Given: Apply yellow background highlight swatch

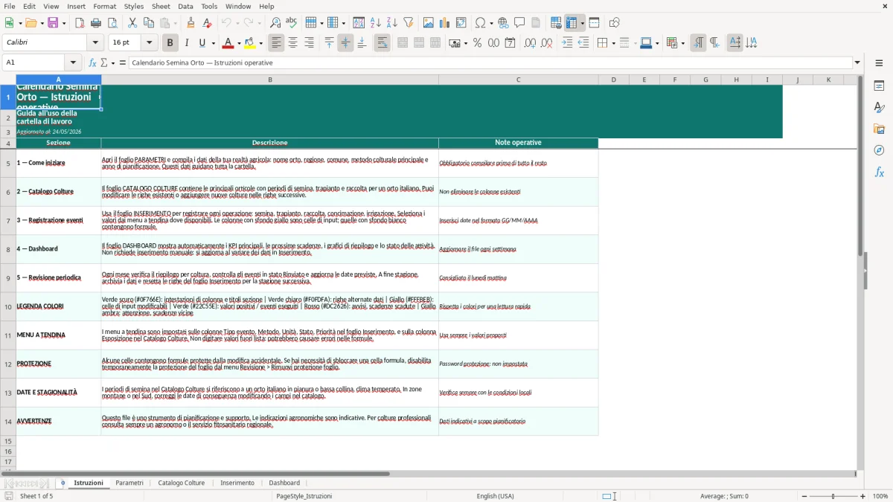Looking at the screenshot, I should click(250, 43).
